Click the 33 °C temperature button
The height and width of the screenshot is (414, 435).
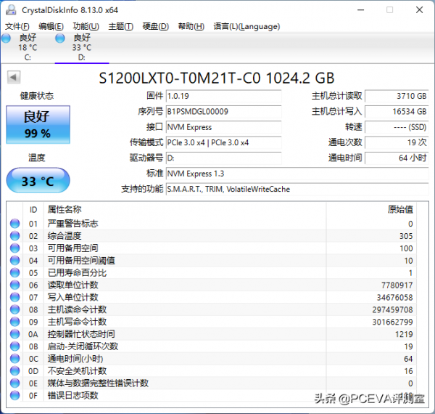tap(38, 181)
